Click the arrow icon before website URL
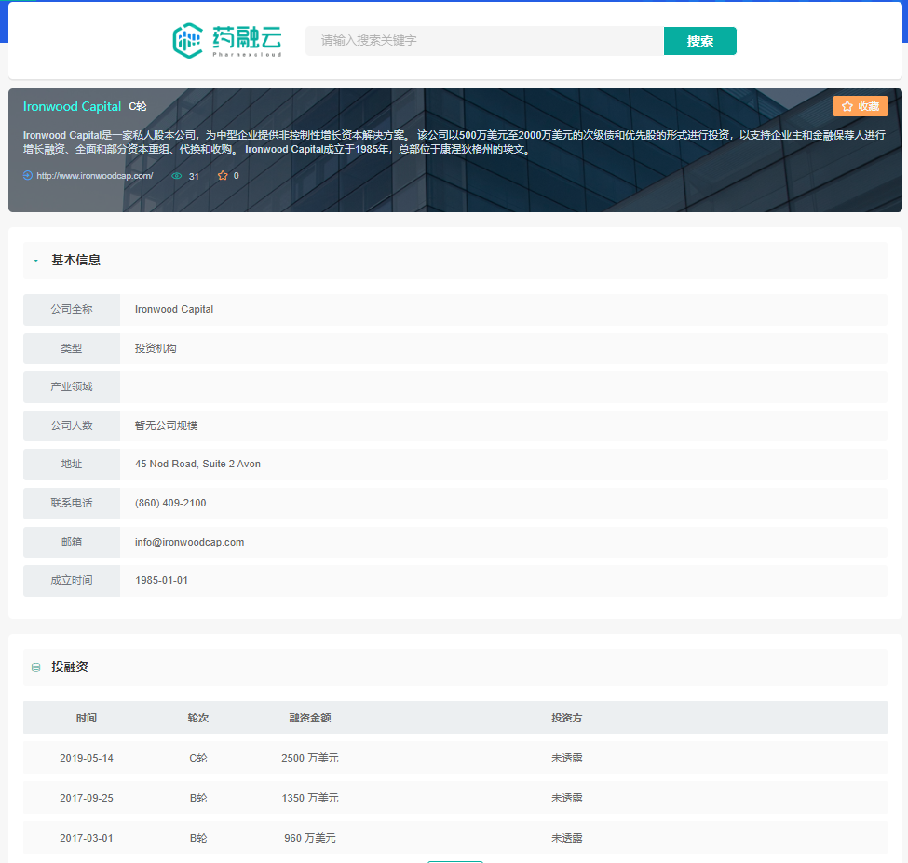This screenshot has width=908, height=863. tap(28, 175)
